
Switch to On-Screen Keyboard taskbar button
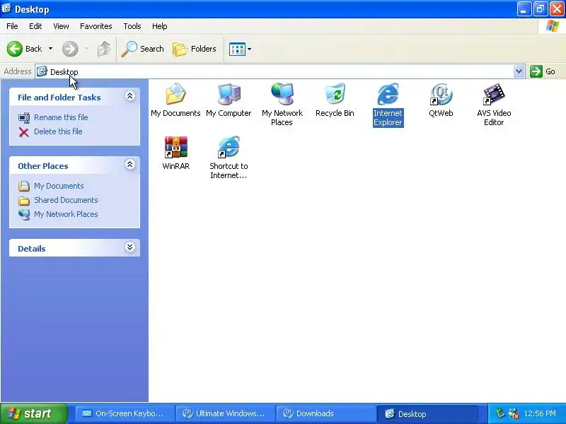click(125, 414)
